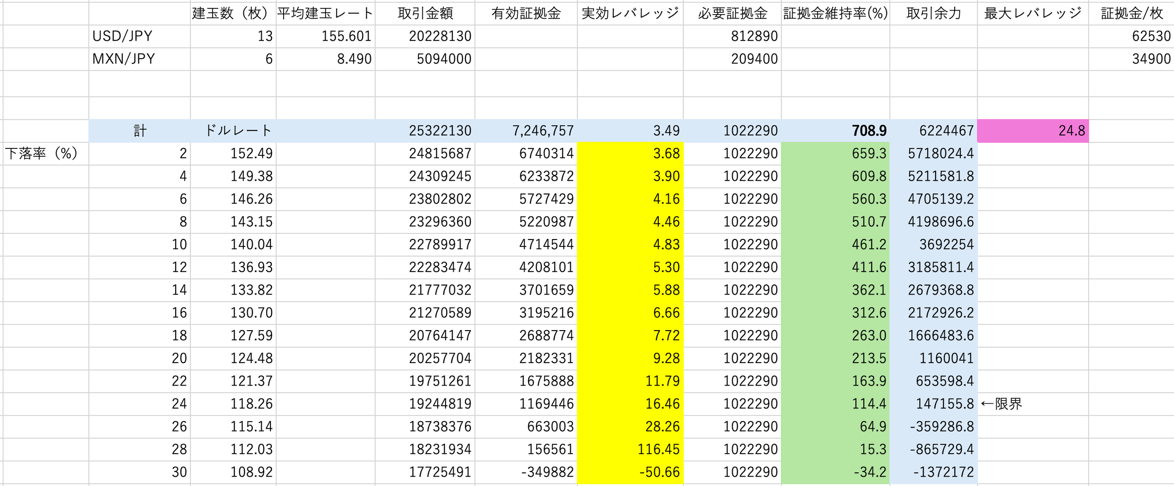The image size is (1174, 486).
Task: Select the 取引金額 header cell
Action: [x=425, y=13]
